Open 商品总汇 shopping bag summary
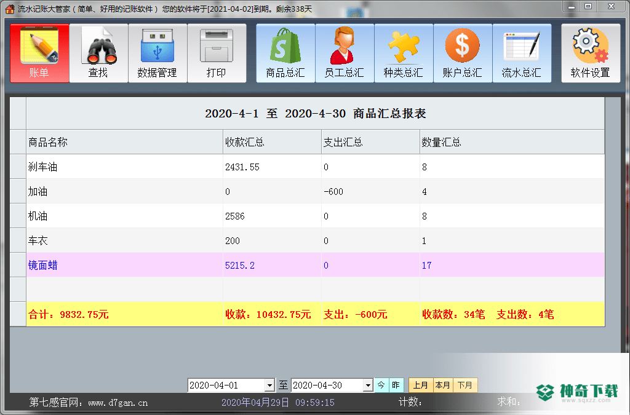The image size is (630, 415). point(285,53)
